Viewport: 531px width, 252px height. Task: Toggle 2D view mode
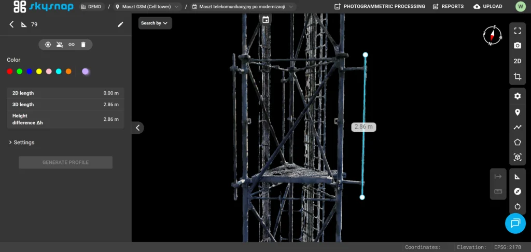517,61
